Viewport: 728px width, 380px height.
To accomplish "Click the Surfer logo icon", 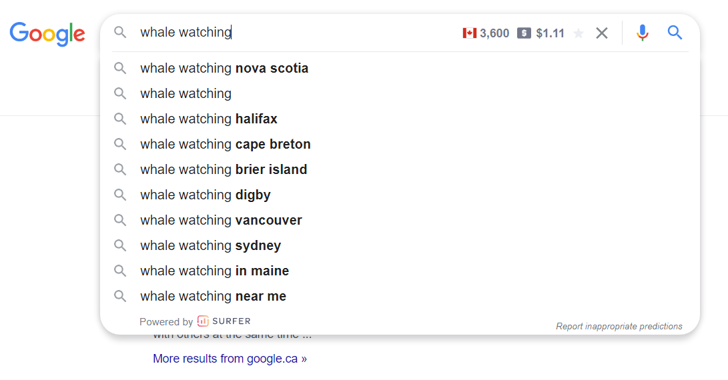I will [x=203, y=321].
